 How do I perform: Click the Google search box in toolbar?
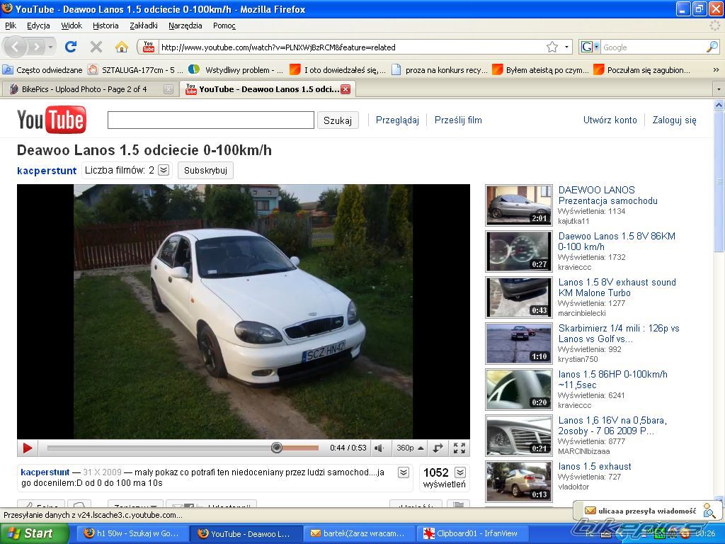653,47
